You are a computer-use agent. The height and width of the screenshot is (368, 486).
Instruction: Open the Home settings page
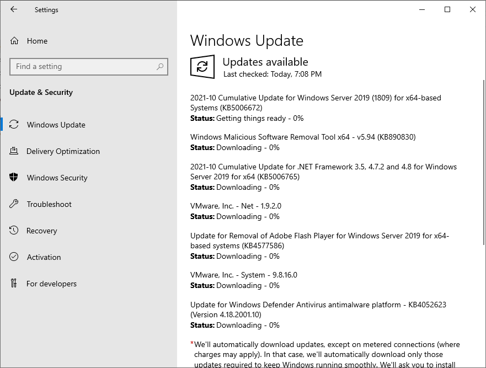pyautogui.click(x=37, y=41)
